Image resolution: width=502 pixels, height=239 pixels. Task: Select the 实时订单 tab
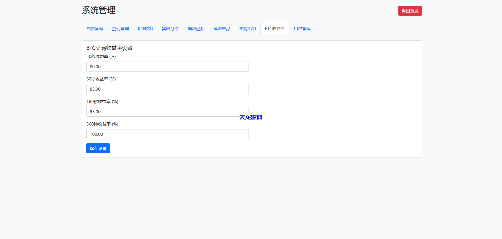(x=170, y=29)
